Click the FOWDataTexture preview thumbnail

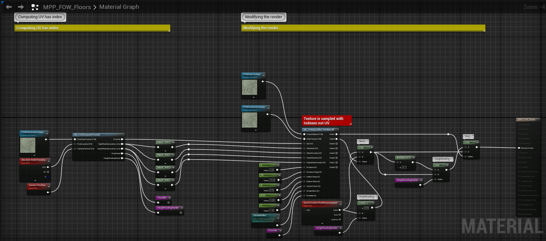click(250, 87)
